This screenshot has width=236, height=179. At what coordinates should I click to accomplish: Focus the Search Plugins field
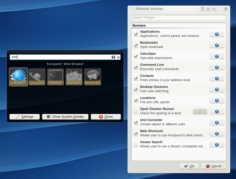[179, 17]
